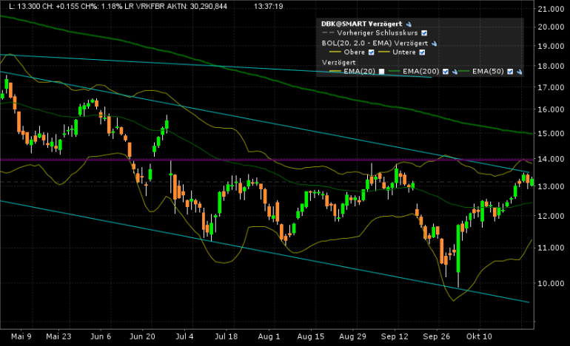Toggle Vorheriger Schlusskurs checkbox
Screen dimensions: 570x346
pos(424,33)
